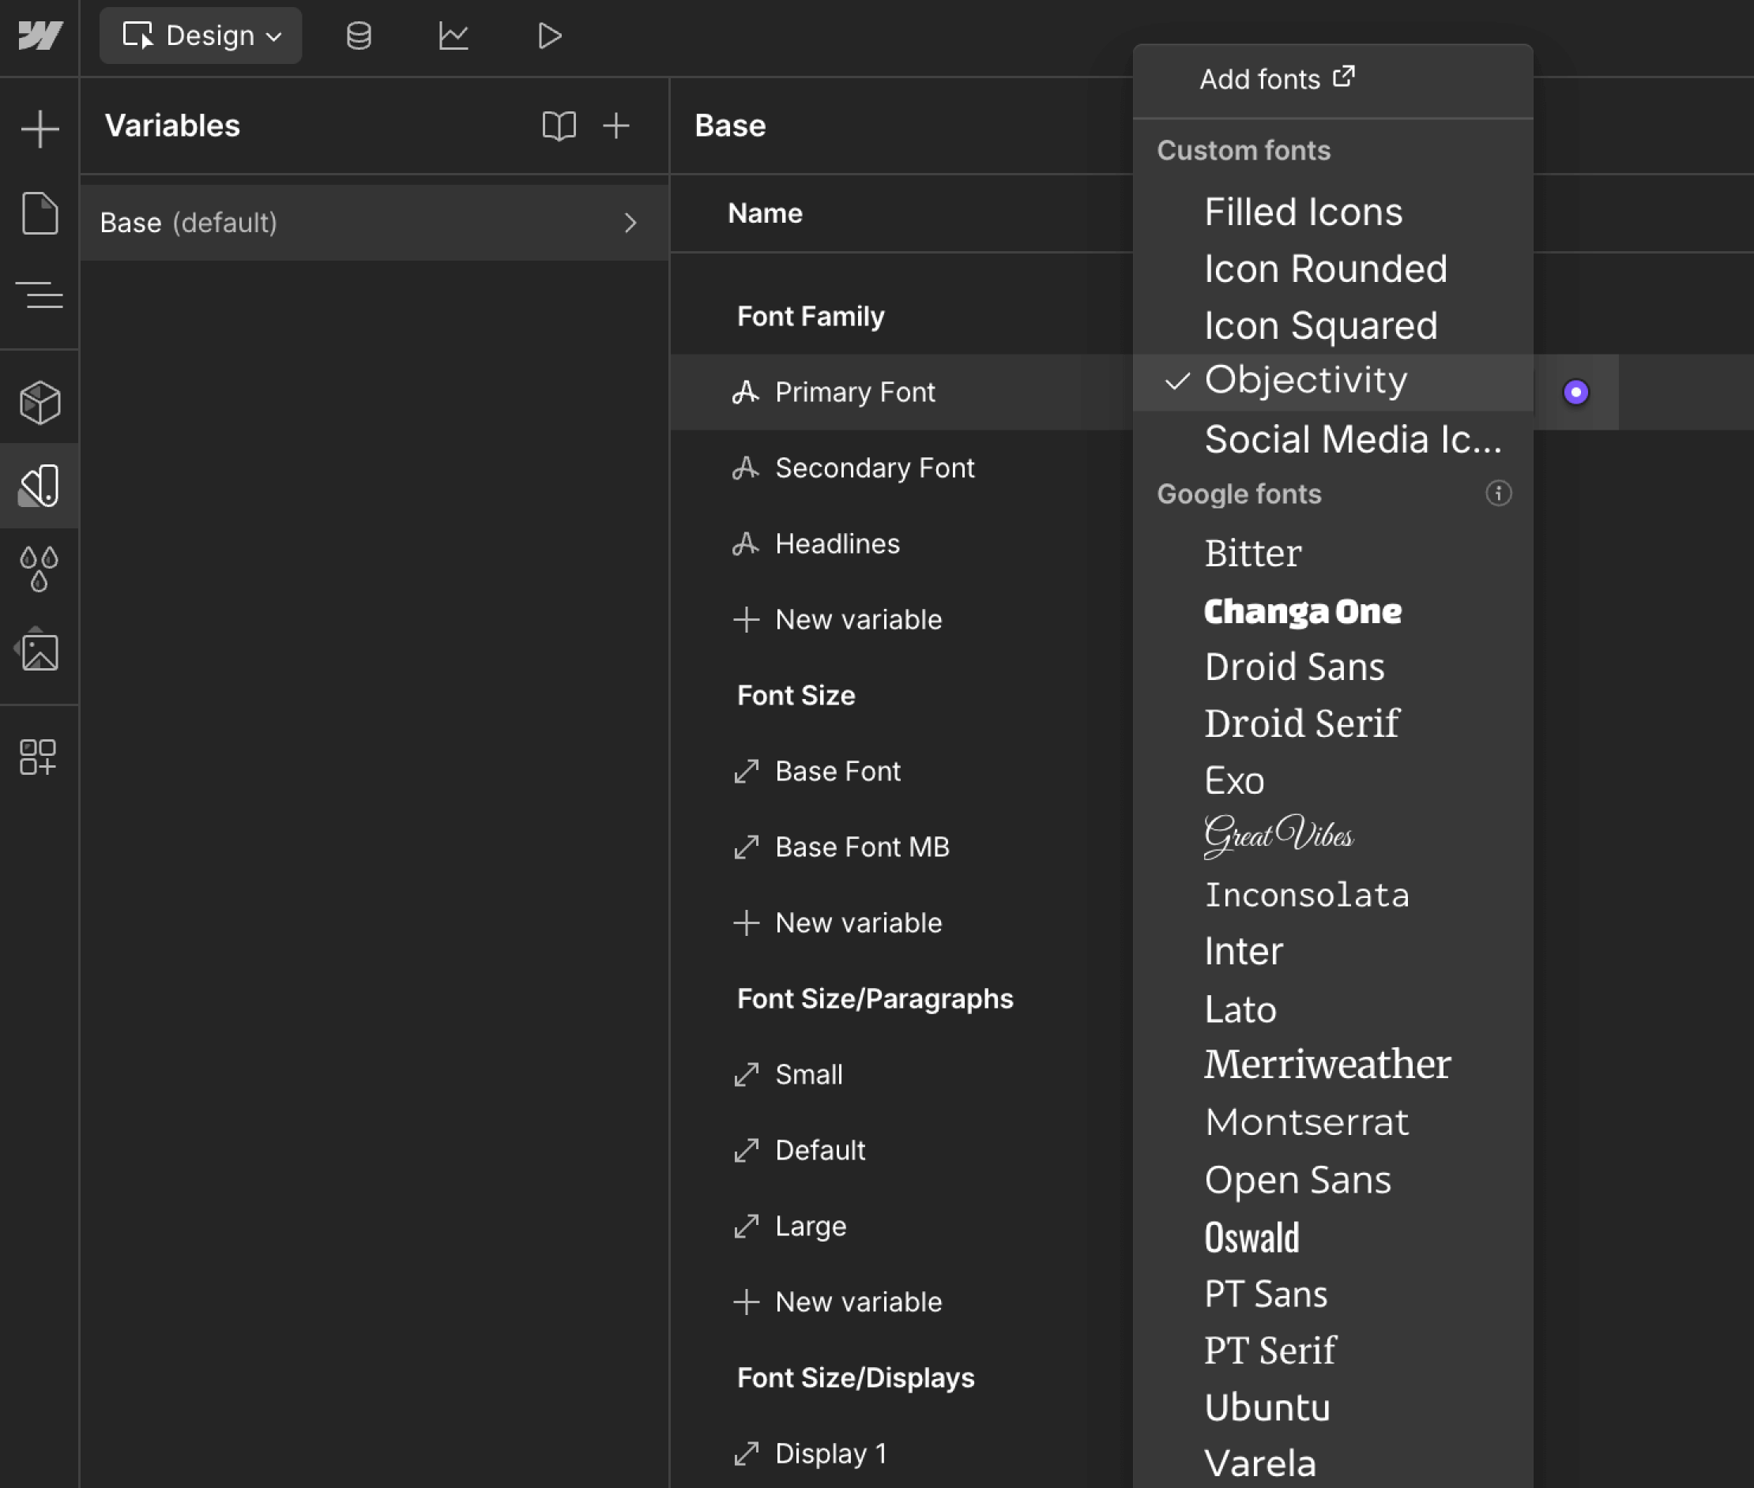Screen dimensions: 1754x1488
Task: Create new variable collection with plus icon
Action: [617, 126]
